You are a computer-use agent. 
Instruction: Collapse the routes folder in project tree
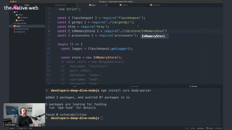point(14,15)
